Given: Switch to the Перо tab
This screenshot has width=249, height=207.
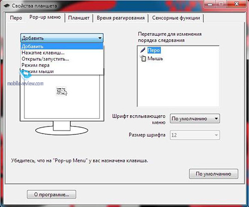Looking at the screenshot, I should point(16,18).
